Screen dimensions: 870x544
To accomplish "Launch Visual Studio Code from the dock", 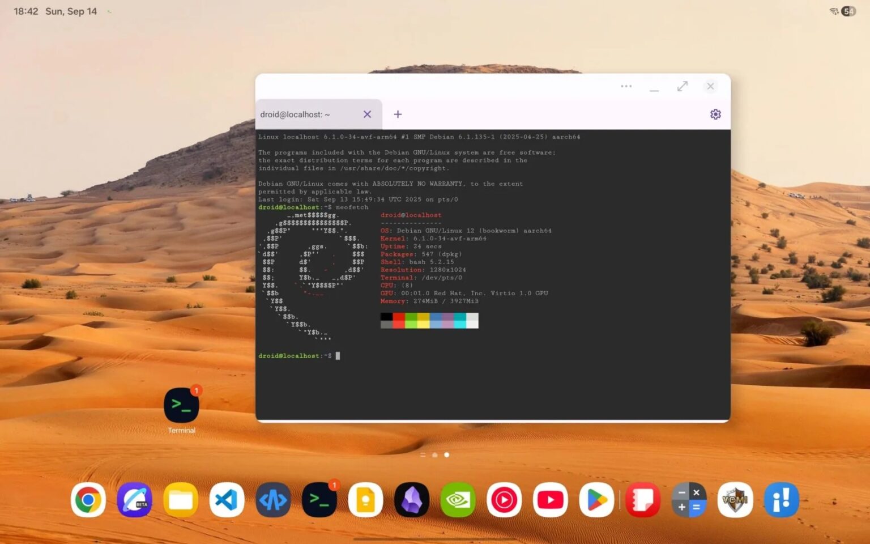I will [227, 499].
